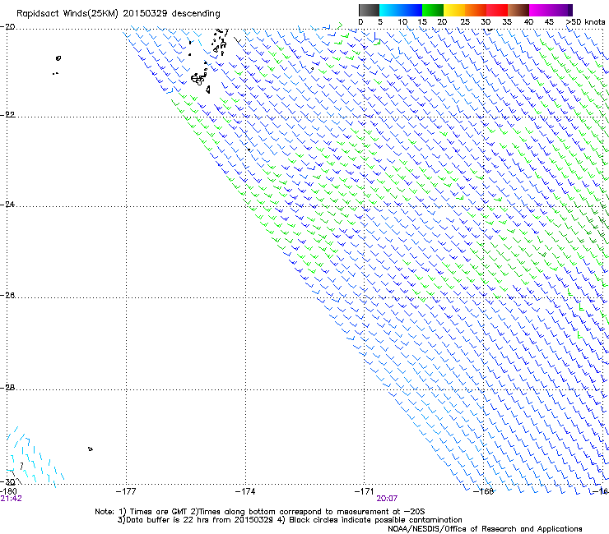Click the '40' label under the color bar
The height and width of the screenshot is (534, 609).
click(528, 22)
